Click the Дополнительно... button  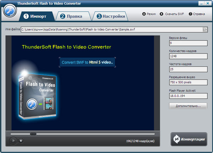click(188, 106)
